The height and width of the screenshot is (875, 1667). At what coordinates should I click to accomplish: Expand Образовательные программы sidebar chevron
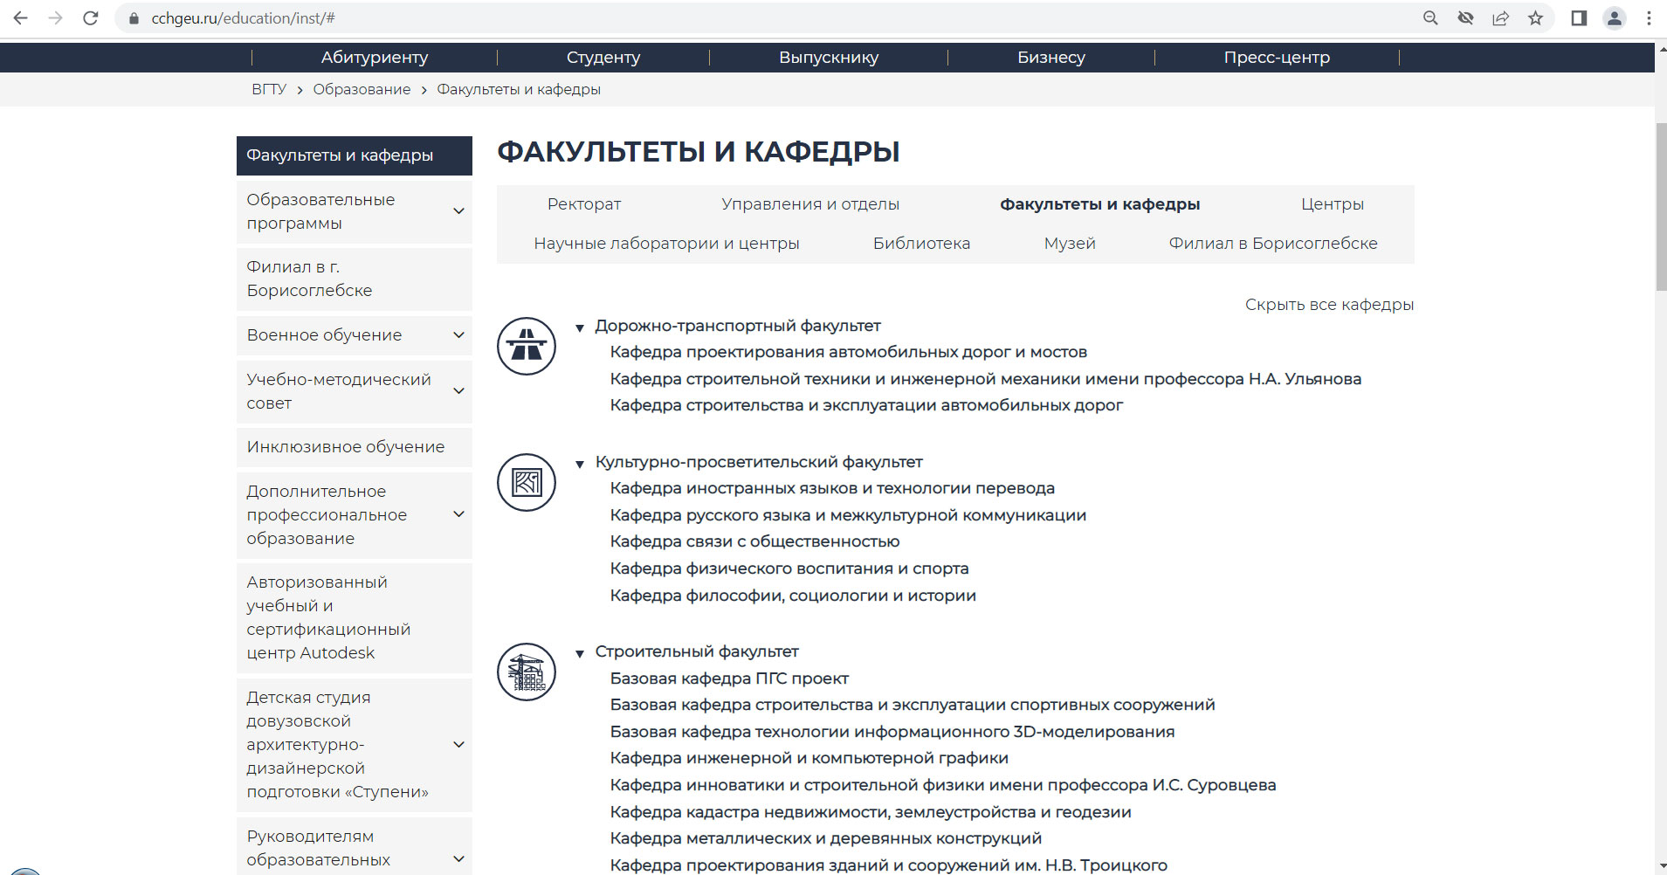pyautogui.click(x=458, y=211)
